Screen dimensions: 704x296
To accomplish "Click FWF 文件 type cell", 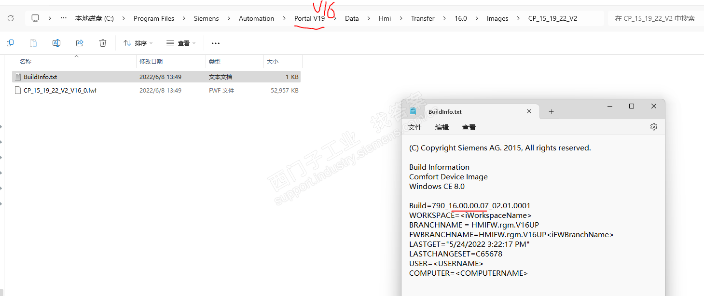I will pyautogui.click(x=221, y=90).
